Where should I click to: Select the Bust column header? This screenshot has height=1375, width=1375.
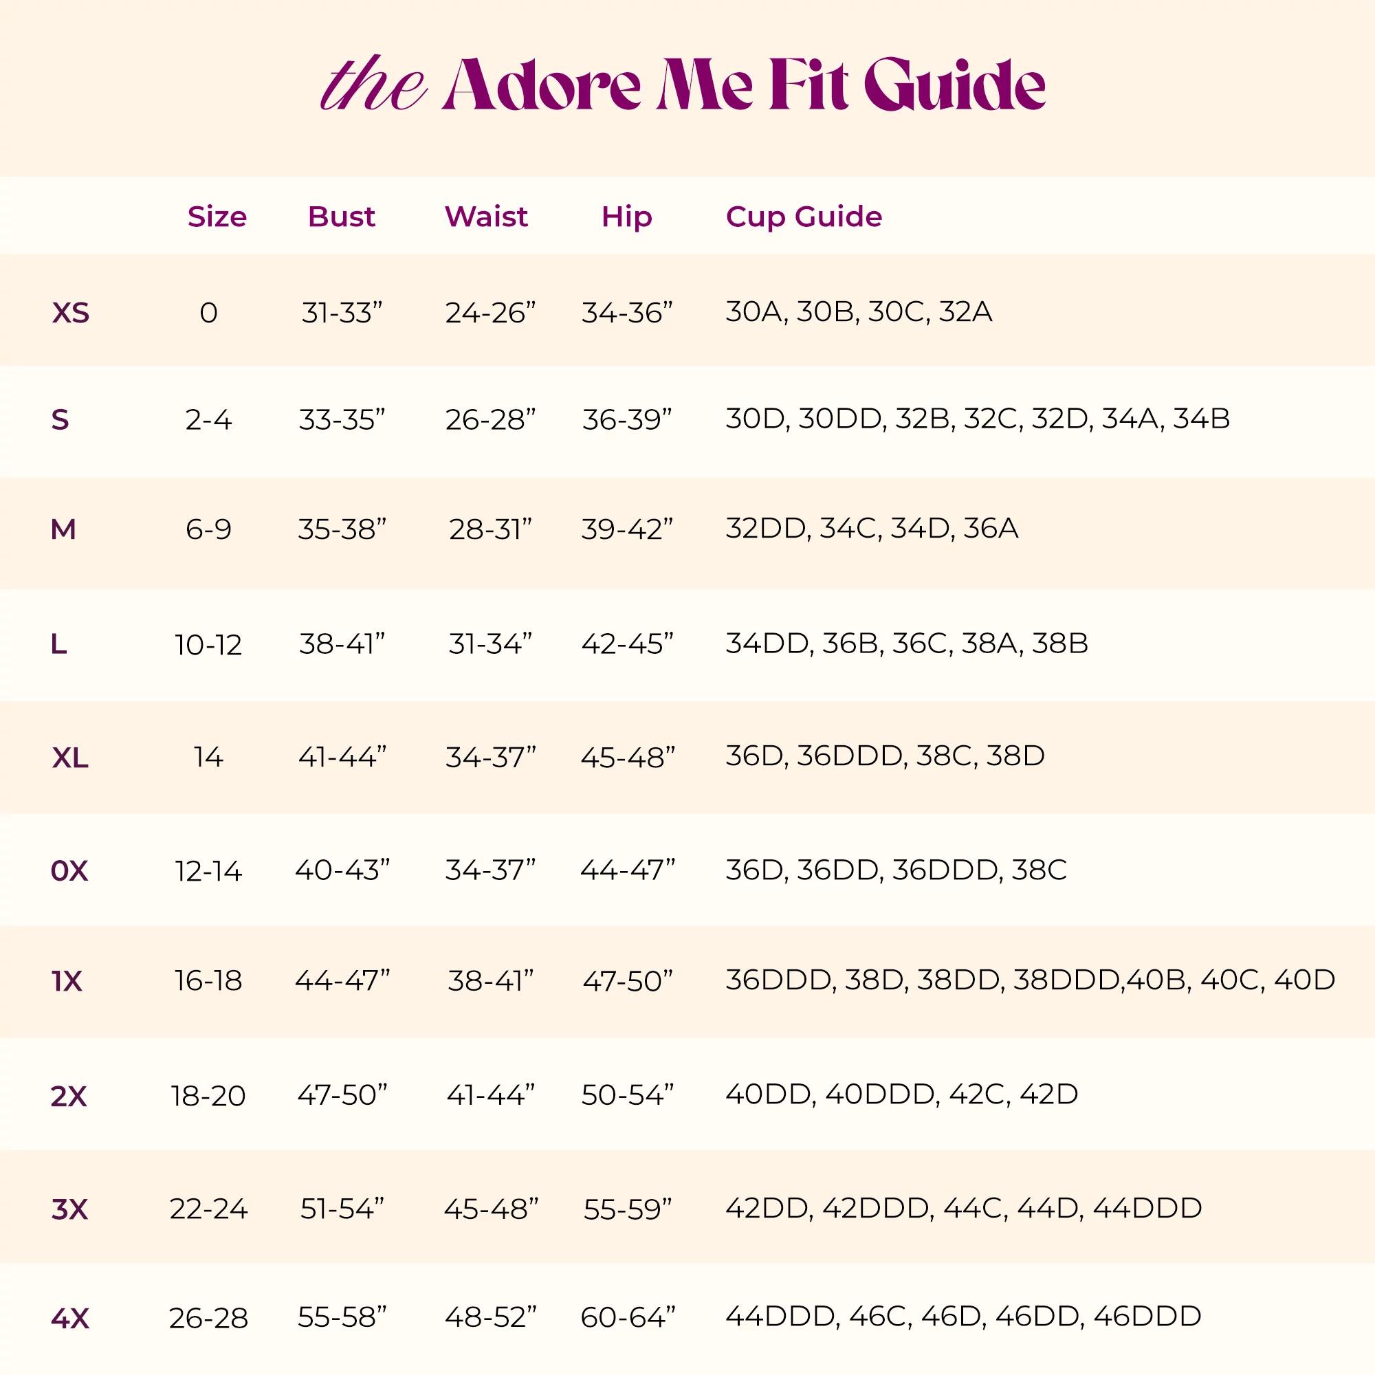click(x=342, y=217)
